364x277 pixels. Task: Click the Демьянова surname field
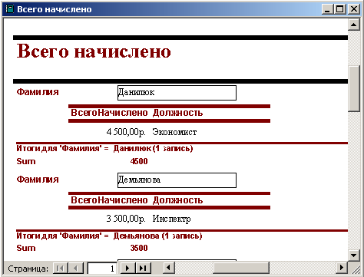click(x=177, y=180)
